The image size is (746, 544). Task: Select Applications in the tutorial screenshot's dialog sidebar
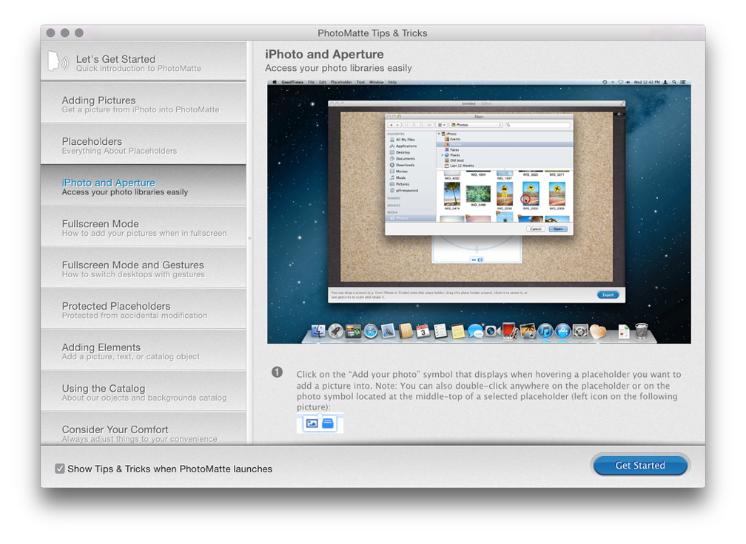point(403,146)
